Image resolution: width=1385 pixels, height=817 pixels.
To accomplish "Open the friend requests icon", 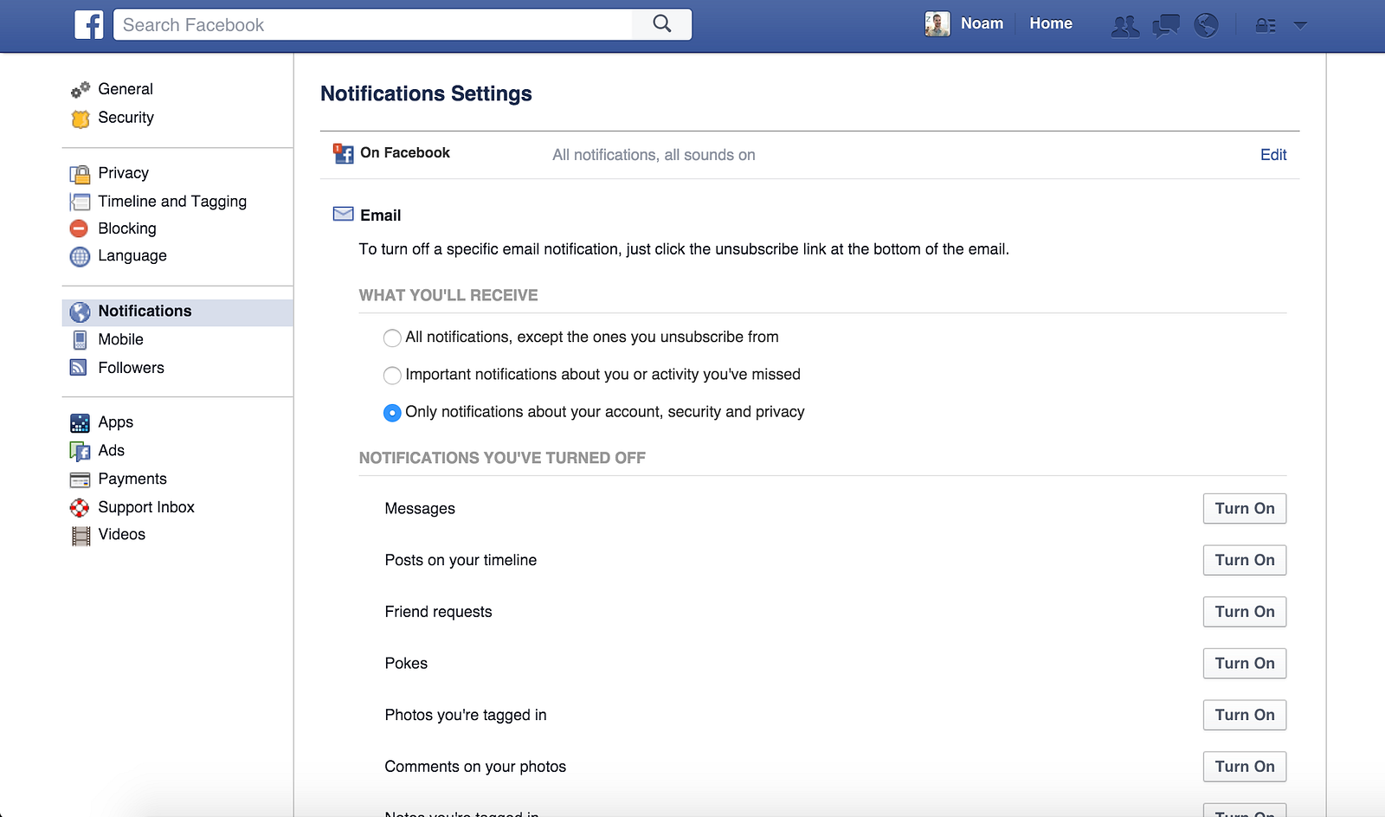I will (x=1124, y=26).
